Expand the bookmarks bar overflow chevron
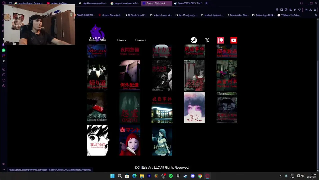The image size is (319, 180). click(x=316, y=15)
